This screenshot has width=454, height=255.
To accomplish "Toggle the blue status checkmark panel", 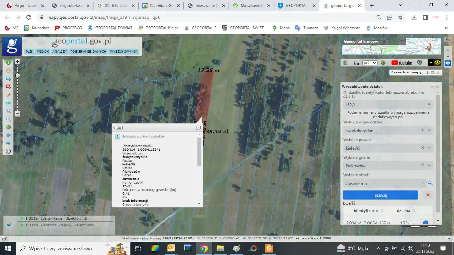I will [x=10, y=225].
